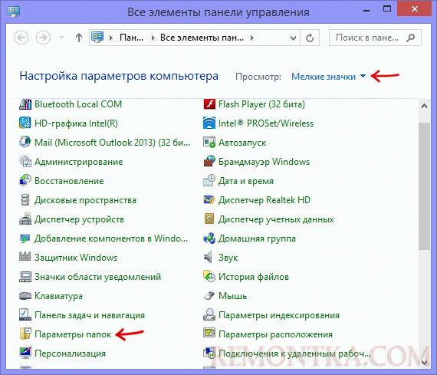
Task: Open the Диспетчер устройств link
Action: (79, 219)
